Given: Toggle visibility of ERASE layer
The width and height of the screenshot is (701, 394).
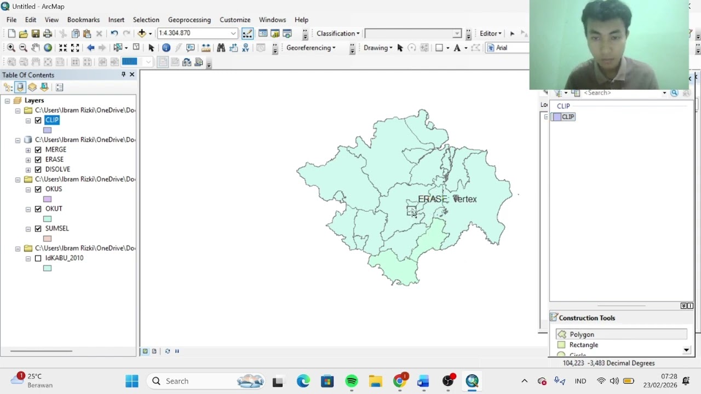Looking at the screenshot, I should pyautogui.click(x=38, y=159).
